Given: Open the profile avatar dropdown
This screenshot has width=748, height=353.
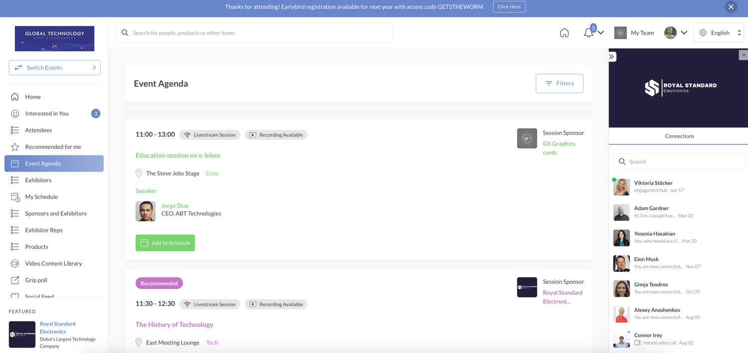Looking at the screenshot, I should pyautogui.click(x=670, y=32).
